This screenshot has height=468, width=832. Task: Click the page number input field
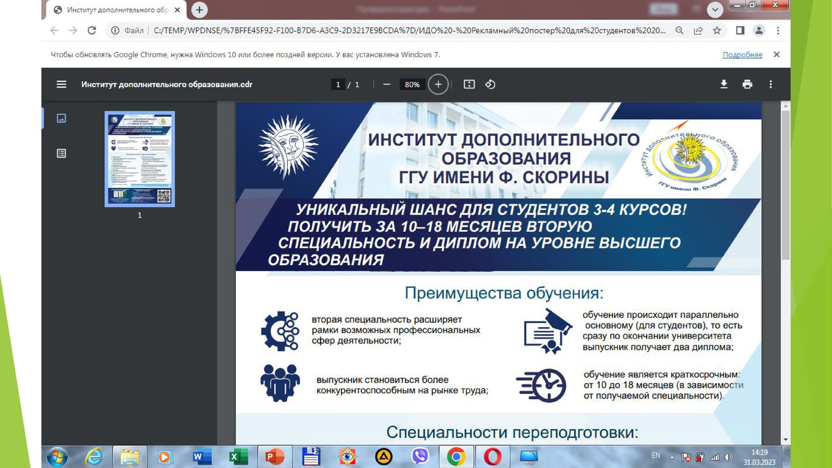337,84
